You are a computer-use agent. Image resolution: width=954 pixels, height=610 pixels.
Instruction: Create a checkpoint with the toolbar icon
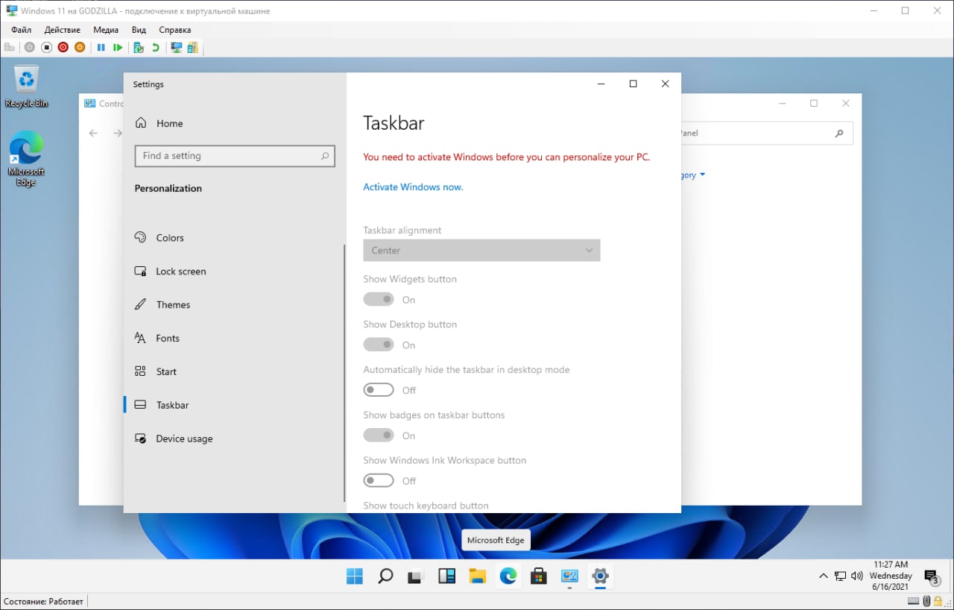pos(138,48)
